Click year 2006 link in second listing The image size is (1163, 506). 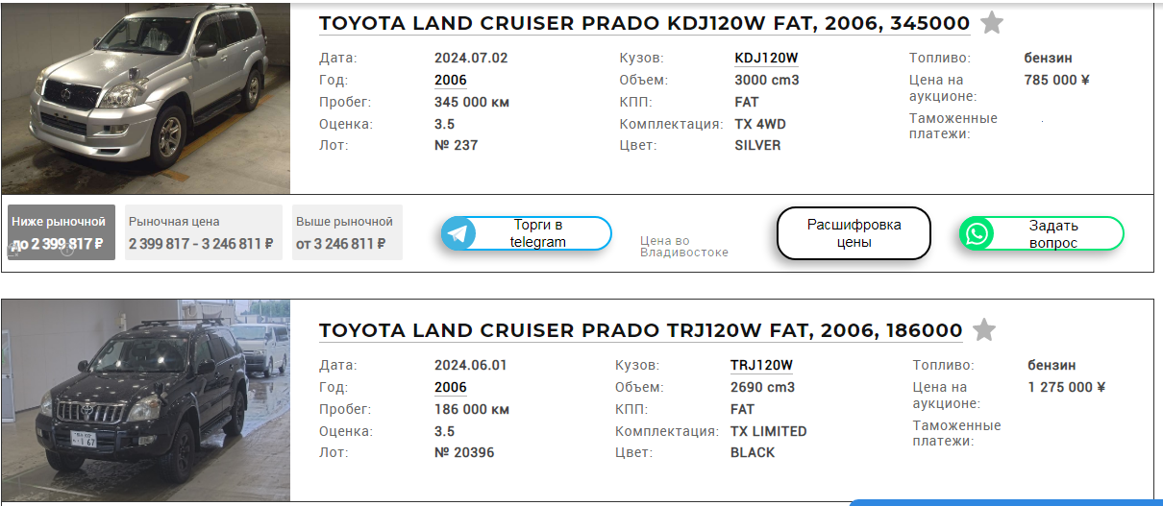click(x=451, y=387)
